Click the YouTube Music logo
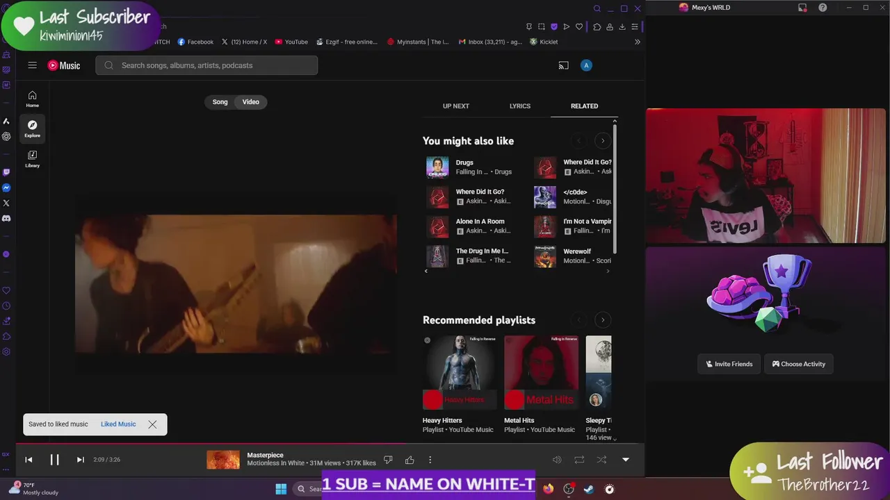The height and width of the screenshot is (500, 890). click(64, 65)
